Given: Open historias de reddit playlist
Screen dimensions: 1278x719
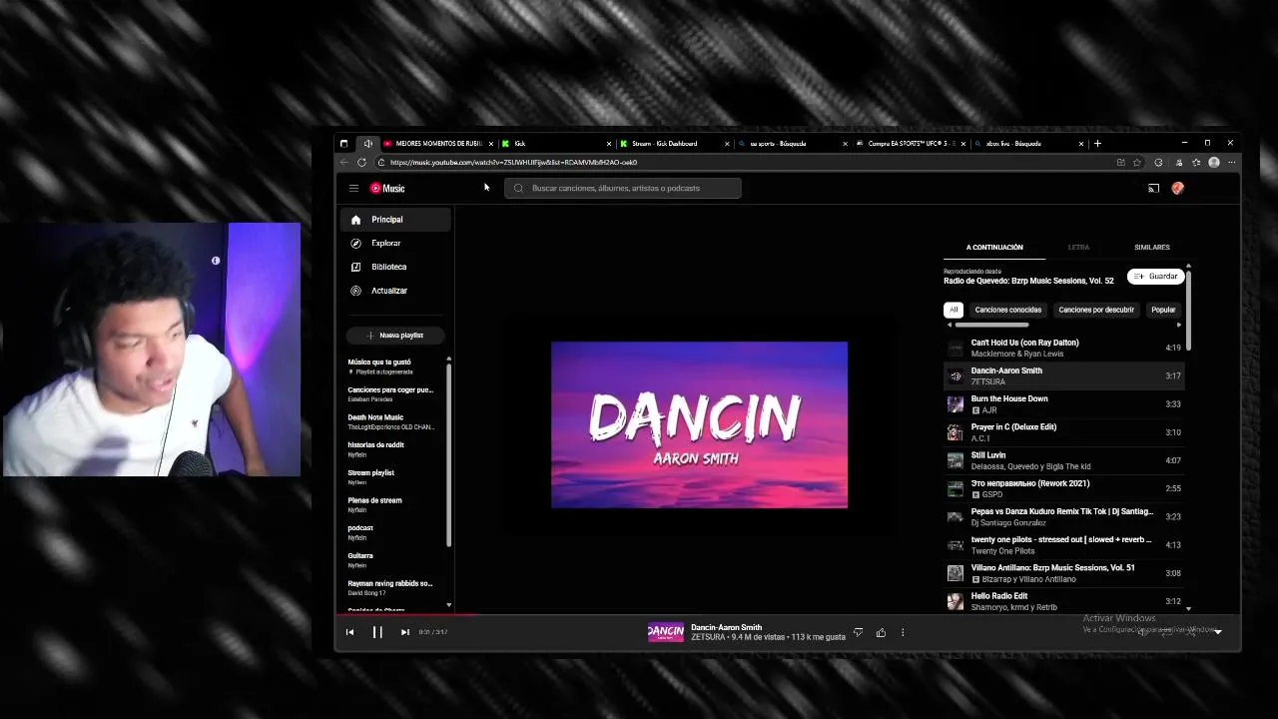Looking at the screenshot, I should click(x=393, y=449).
